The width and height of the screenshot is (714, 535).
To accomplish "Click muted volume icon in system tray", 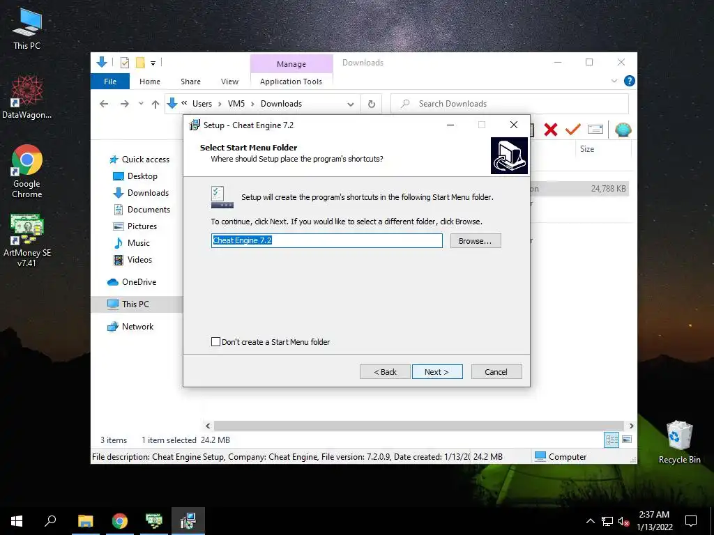I will [x=624, y=521].
